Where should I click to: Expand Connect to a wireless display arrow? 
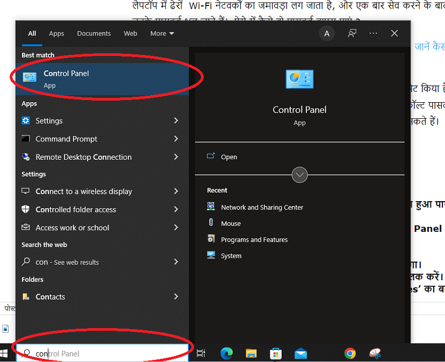pos(176,191)
